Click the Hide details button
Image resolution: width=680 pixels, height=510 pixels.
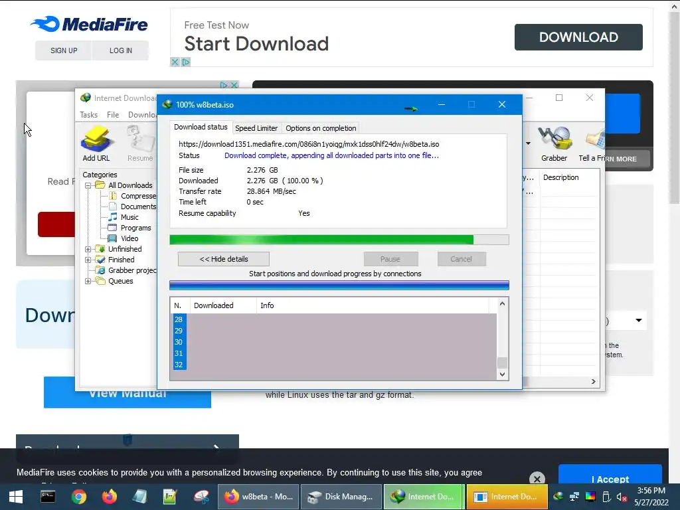point(224,259)
